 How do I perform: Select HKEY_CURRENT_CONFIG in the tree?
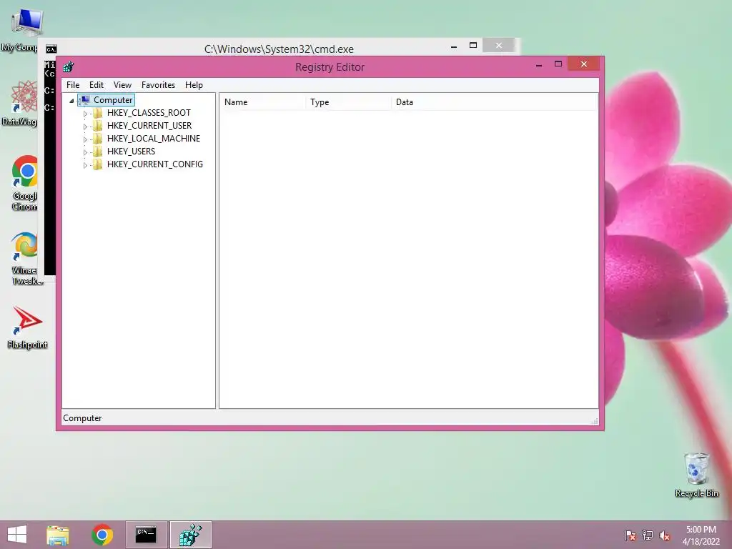(155, 164)
